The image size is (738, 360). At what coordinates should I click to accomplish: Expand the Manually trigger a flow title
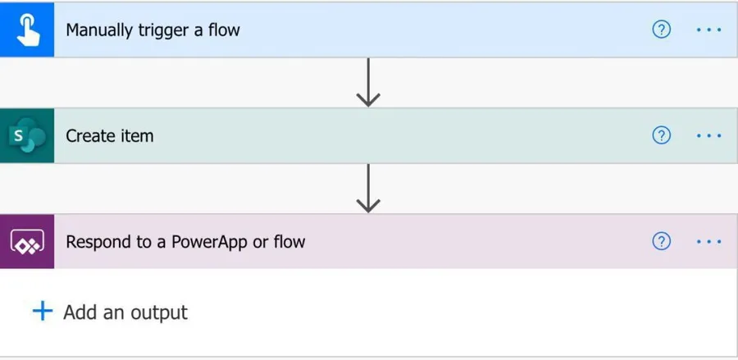[153, 30]
